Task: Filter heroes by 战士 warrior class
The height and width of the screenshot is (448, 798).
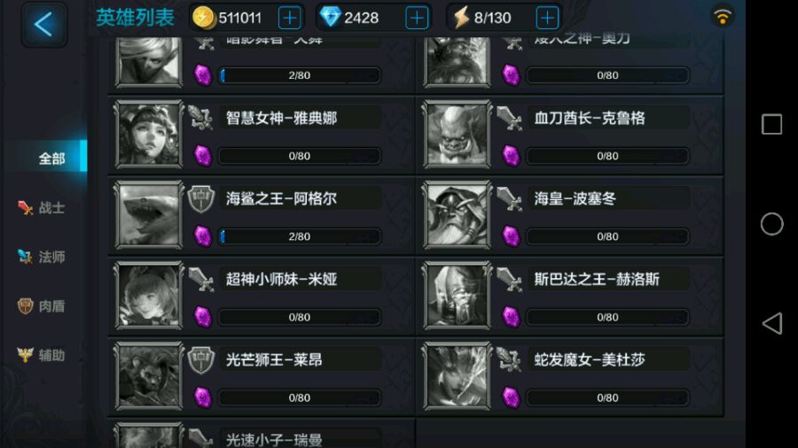Action: [x=42, y=208]
